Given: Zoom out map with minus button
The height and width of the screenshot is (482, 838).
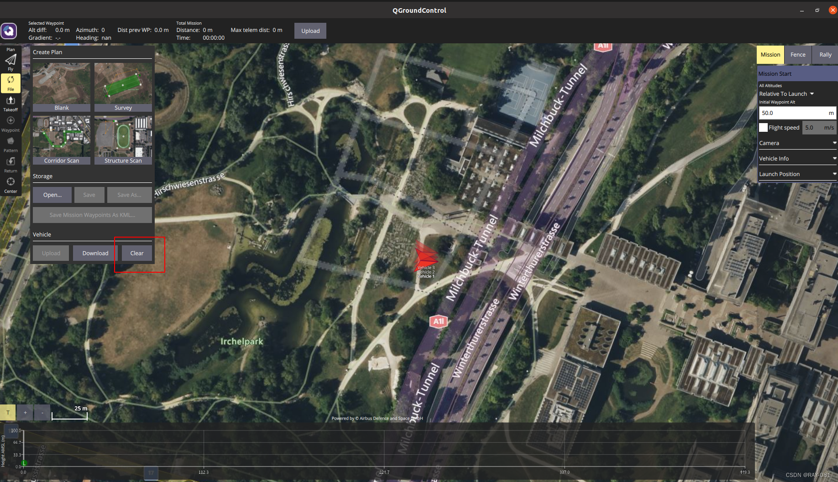Looking at the screenshot, I should (x=42, y=413).
